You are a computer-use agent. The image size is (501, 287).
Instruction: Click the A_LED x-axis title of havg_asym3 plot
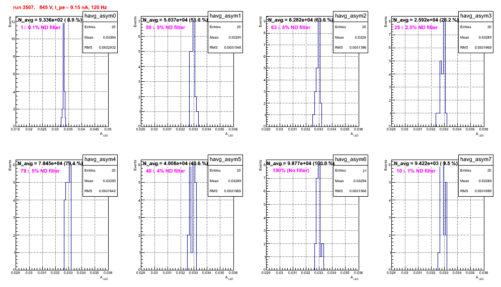click(480, 134)
